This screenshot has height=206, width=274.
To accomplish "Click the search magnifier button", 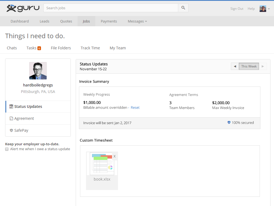I will [x=183, y=8].
